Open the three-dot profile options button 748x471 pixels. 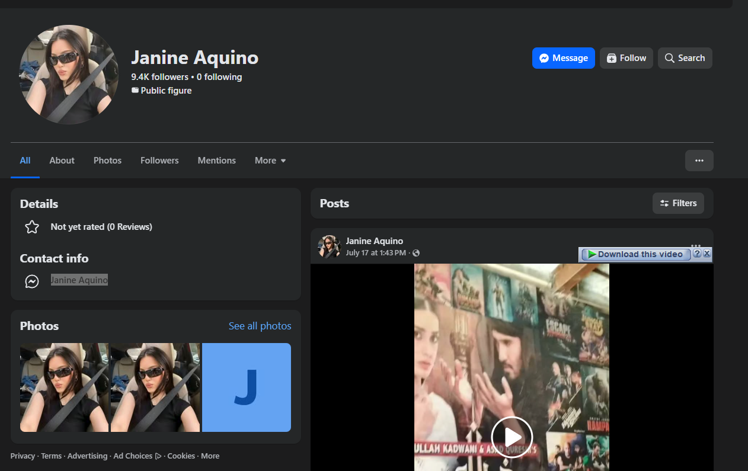point(699,161)
